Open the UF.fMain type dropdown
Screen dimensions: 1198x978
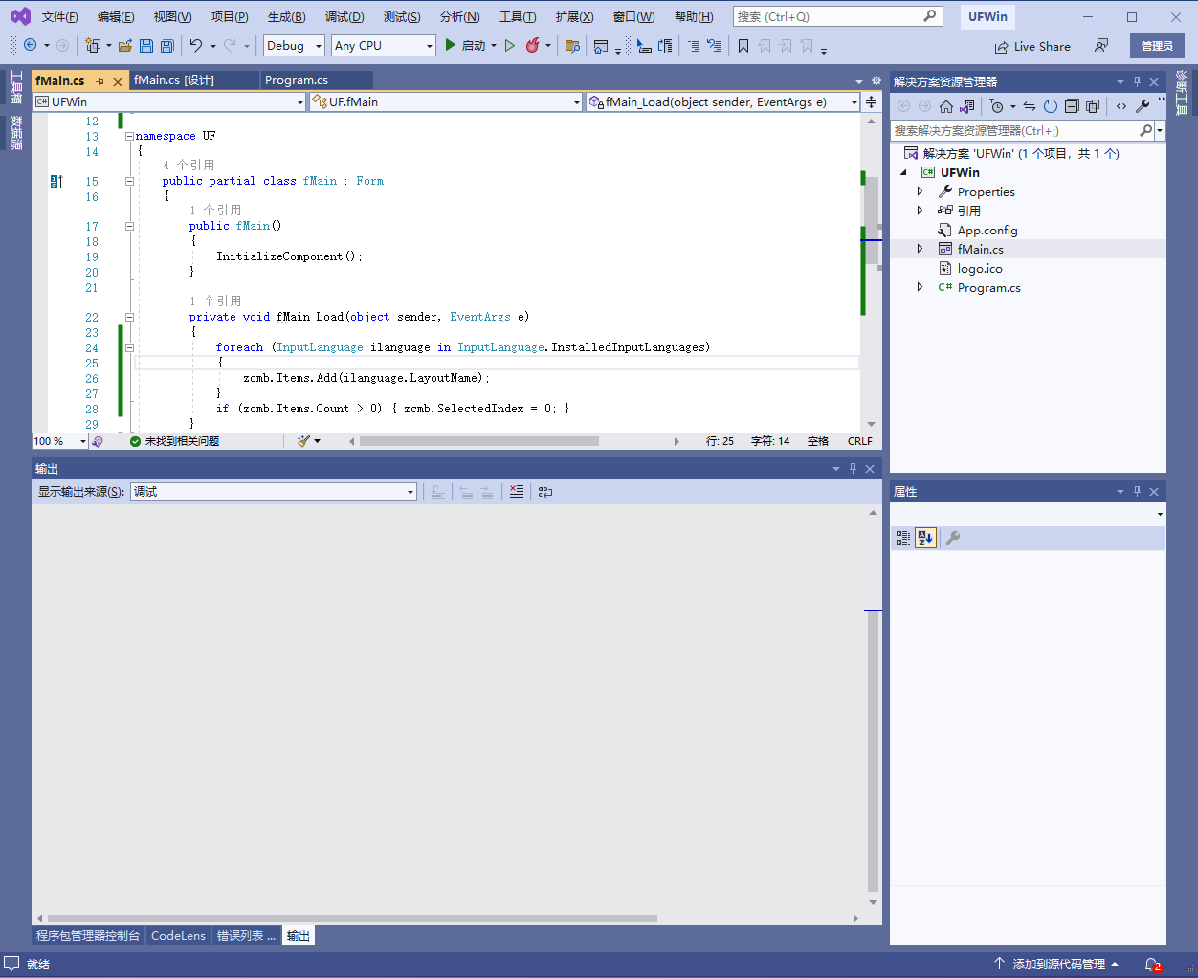tap(447, 102)
